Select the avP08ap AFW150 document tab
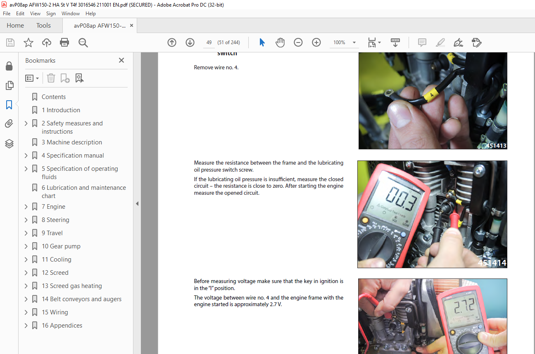This screenshot has height=354, width=535. pos(100,26)
